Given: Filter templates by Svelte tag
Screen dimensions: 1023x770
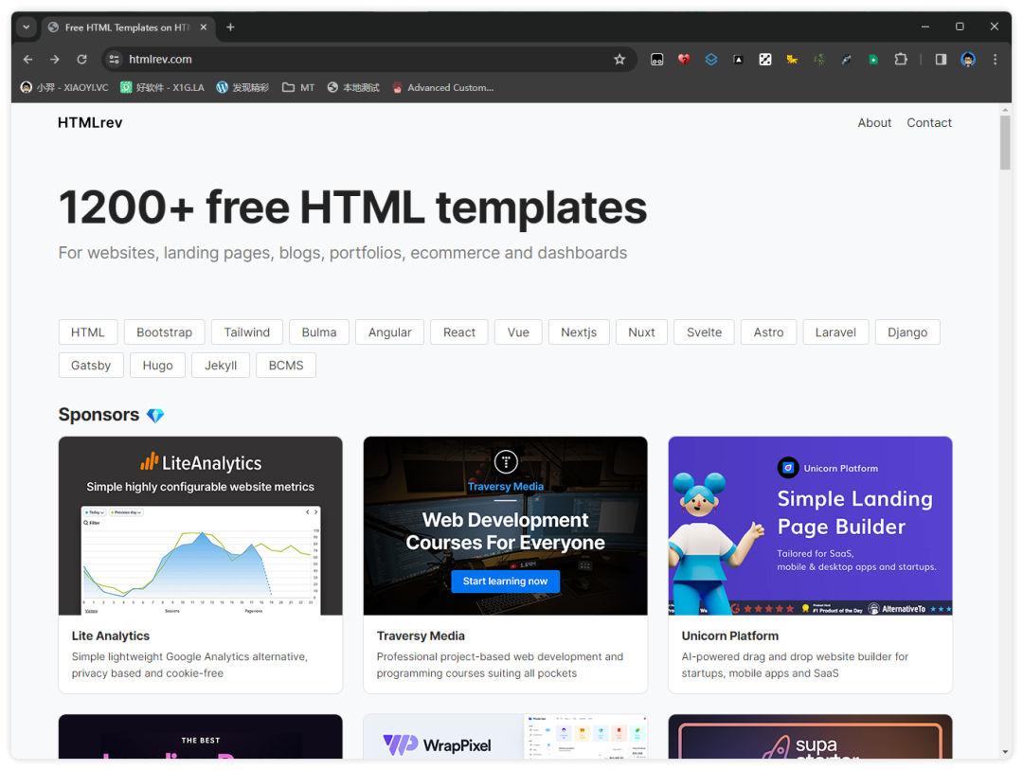Looking at the screenshot, I should tap(704, 332).
